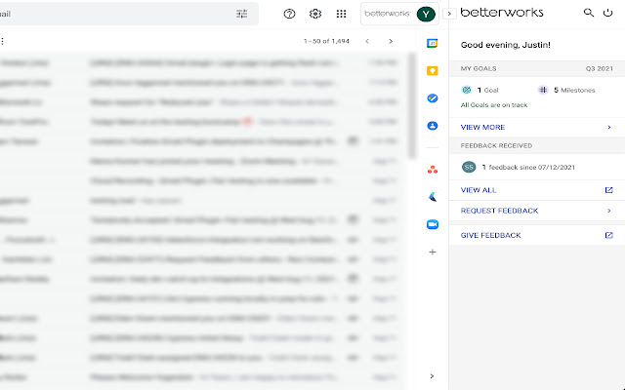625x390 pixels.
Task: Open GIVE FEEDBACK link
Action: 490,235
